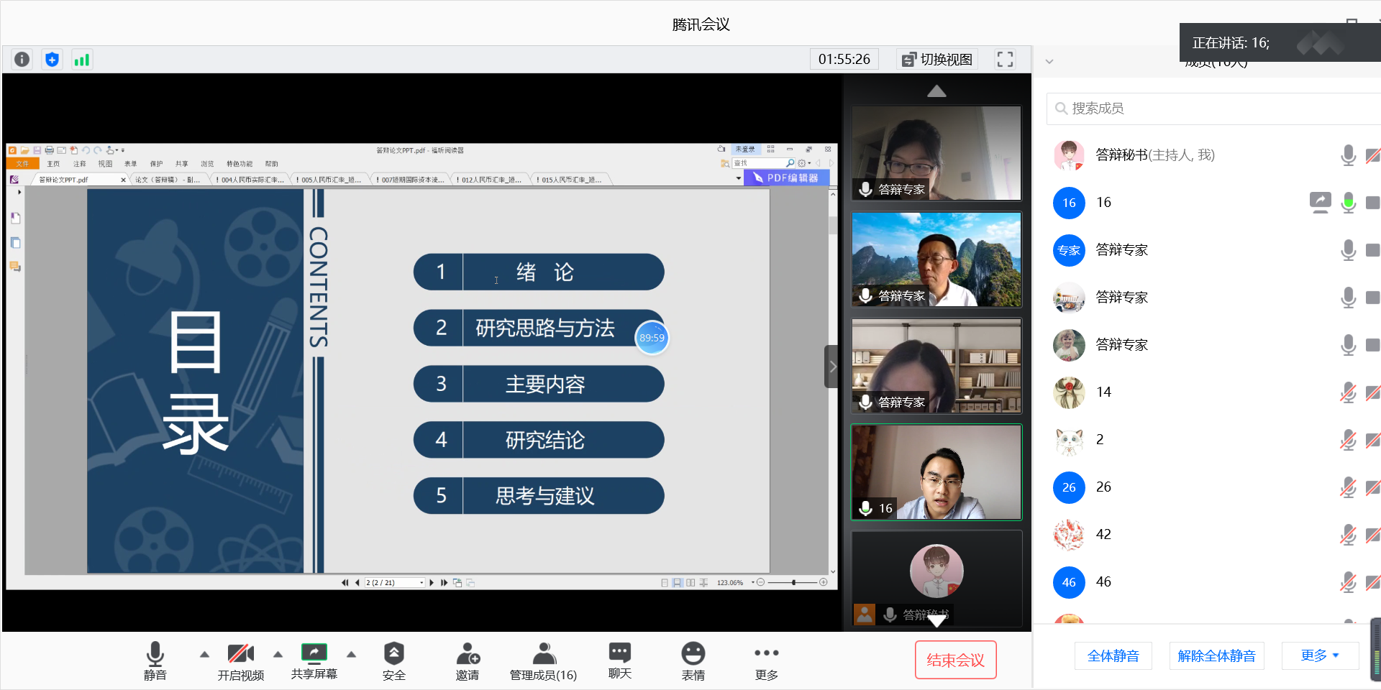Expand audio options arrow beside 静音
1381x690 pixels.
click(x=204, y=654)
